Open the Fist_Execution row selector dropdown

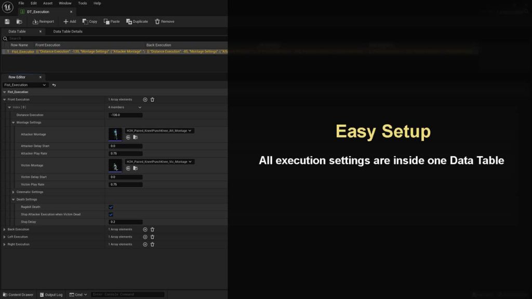(25, 85)
